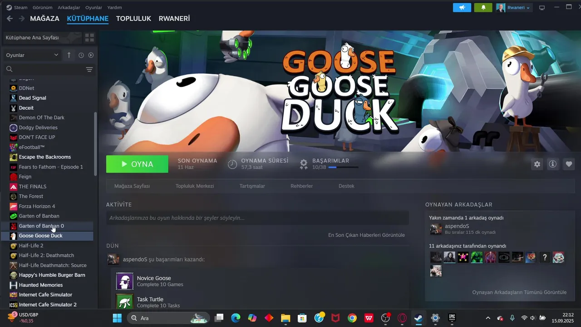Image resolution: width=581 pixels, height=327 pixels.
Task: Open Opera browser from taskbar
Action: 402,318
